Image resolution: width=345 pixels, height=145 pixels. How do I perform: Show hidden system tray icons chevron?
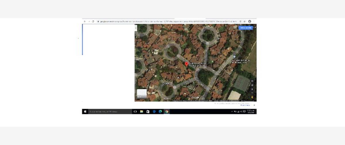click(232, 112)
